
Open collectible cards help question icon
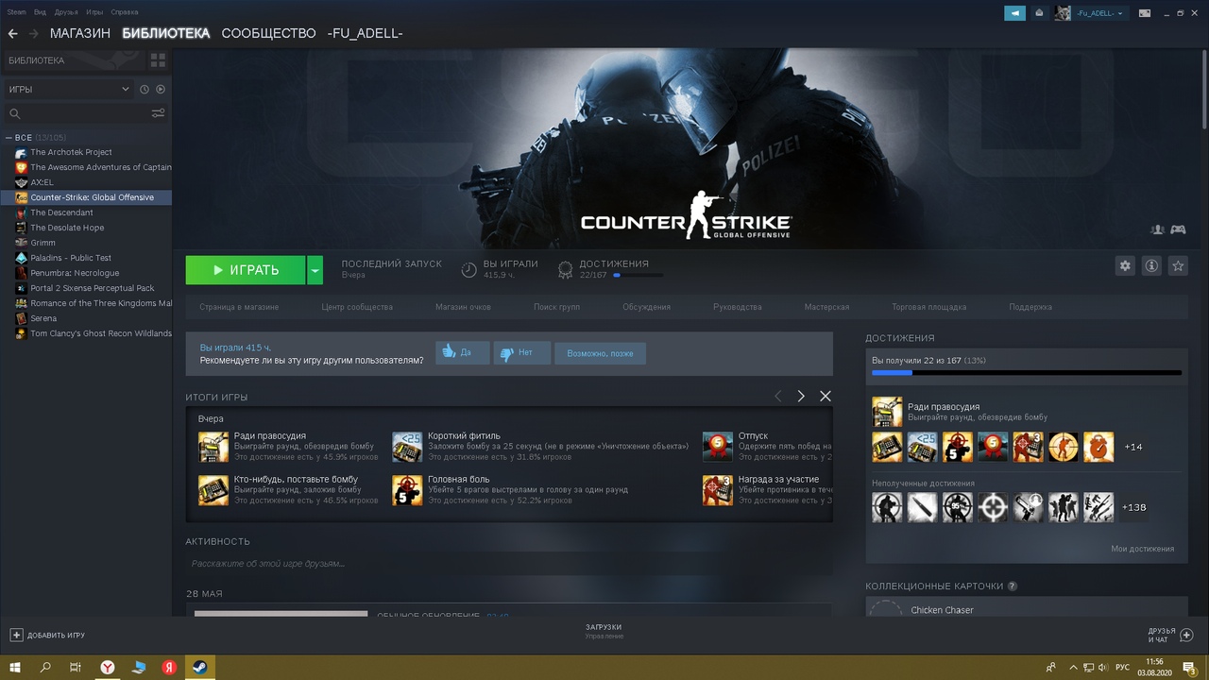[1013, 586]
